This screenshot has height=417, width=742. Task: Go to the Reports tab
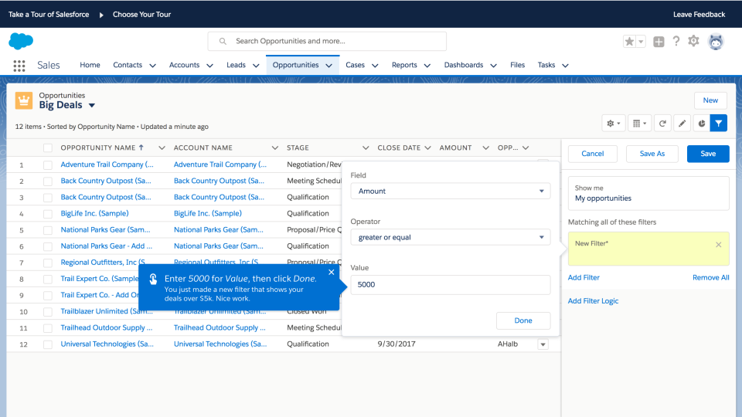pyautogui.click(x=404, y=65)
